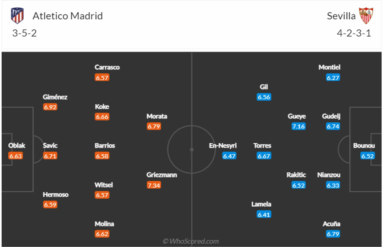Click Bounou's 6.52 rating badge

[368, 156]
